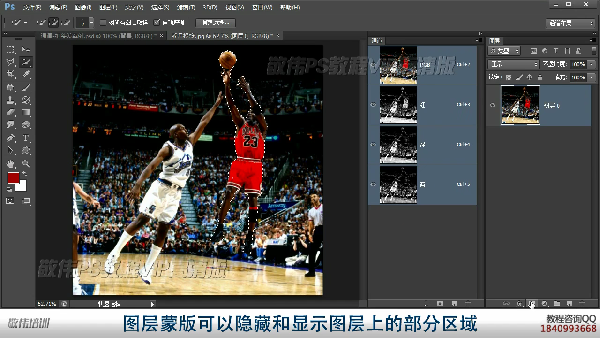Open the 通道布局 workspace dropdown

point(570,23)
